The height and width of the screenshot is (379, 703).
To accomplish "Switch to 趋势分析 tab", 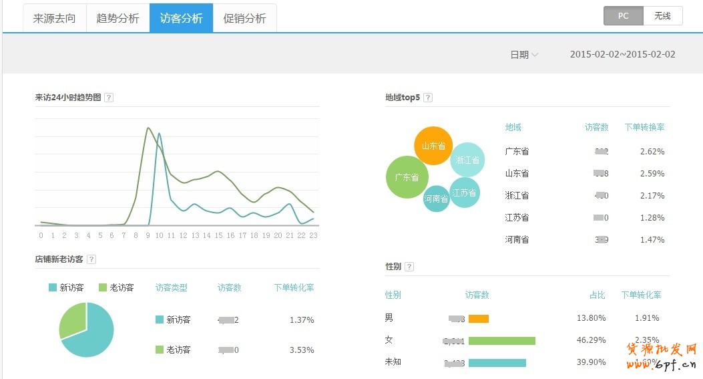I will point(118,18).
